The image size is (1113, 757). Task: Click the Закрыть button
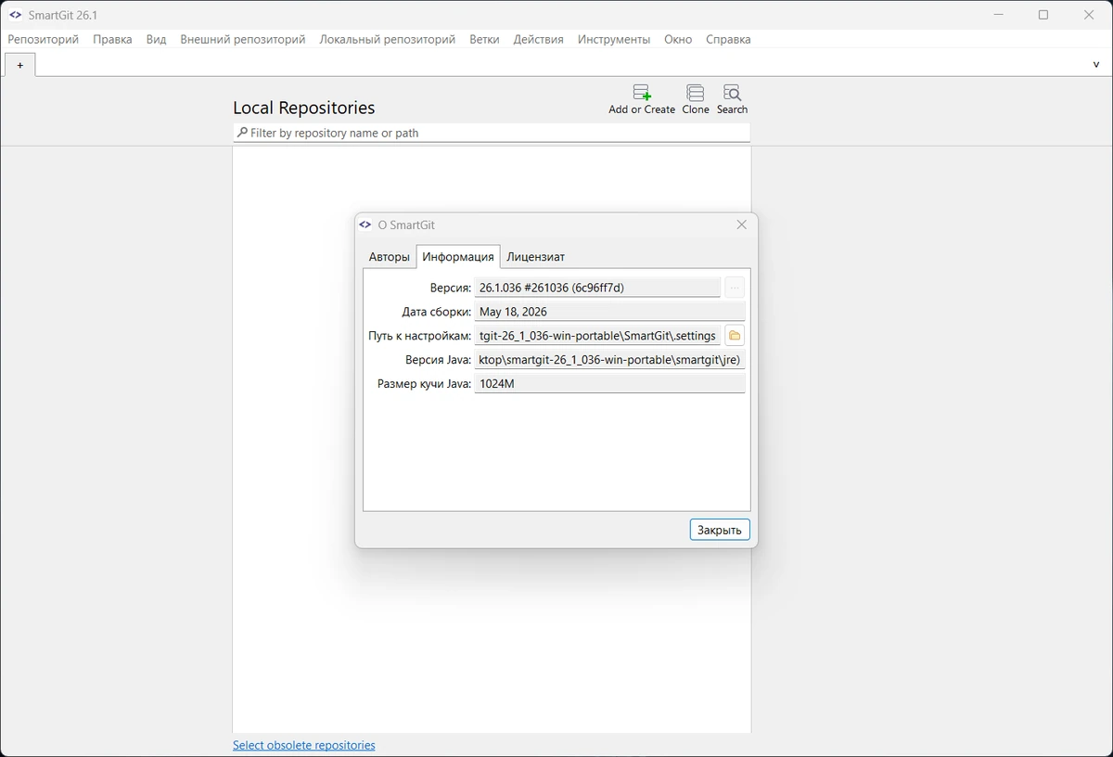coord(720,530)
